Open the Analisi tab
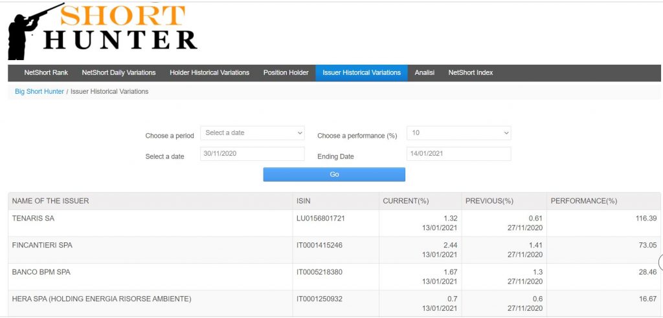Viewport: 663px width, 318px height. pos(425,72)
